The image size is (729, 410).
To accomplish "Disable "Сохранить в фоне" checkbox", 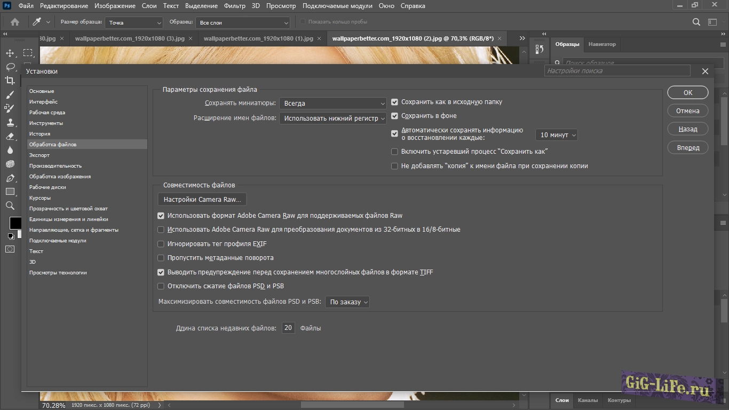I will tap(395, 116).
